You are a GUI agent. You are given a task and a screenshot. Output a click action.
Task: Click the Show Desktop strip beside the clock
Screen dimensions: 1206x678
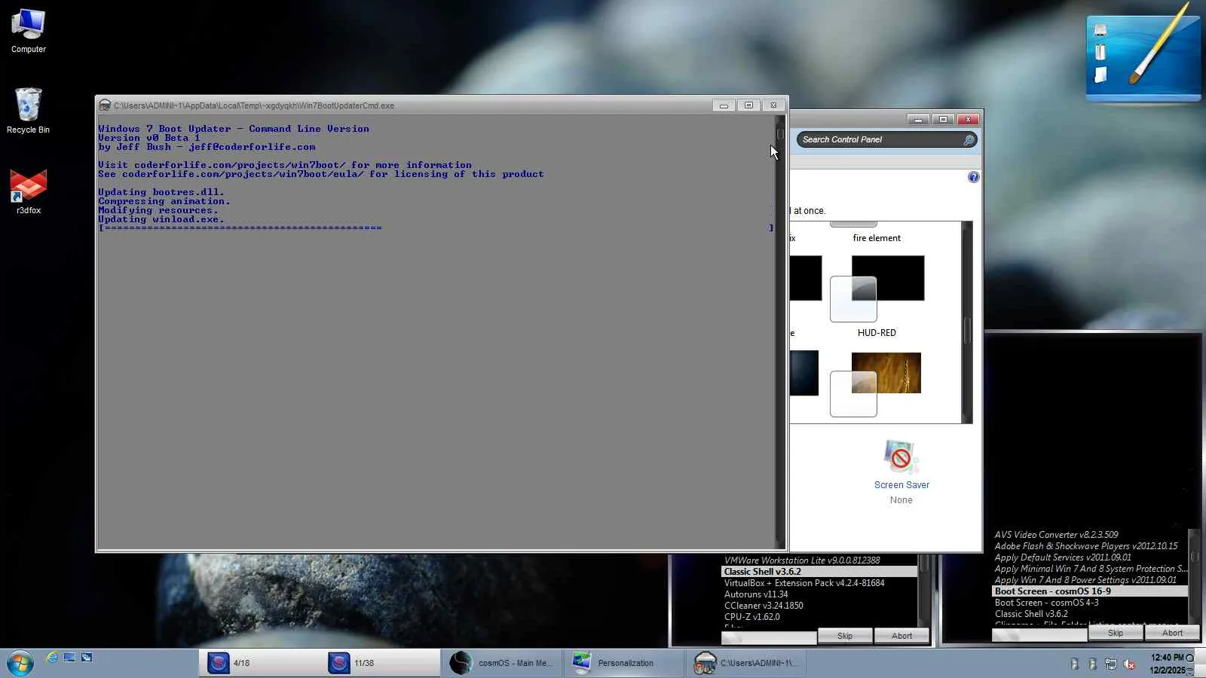1200,663
